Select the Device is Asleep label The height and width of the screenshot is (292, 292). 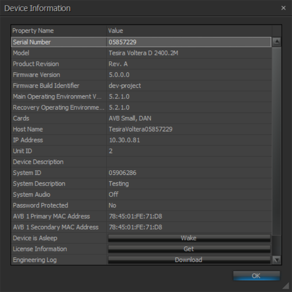(x=35, y=238)
